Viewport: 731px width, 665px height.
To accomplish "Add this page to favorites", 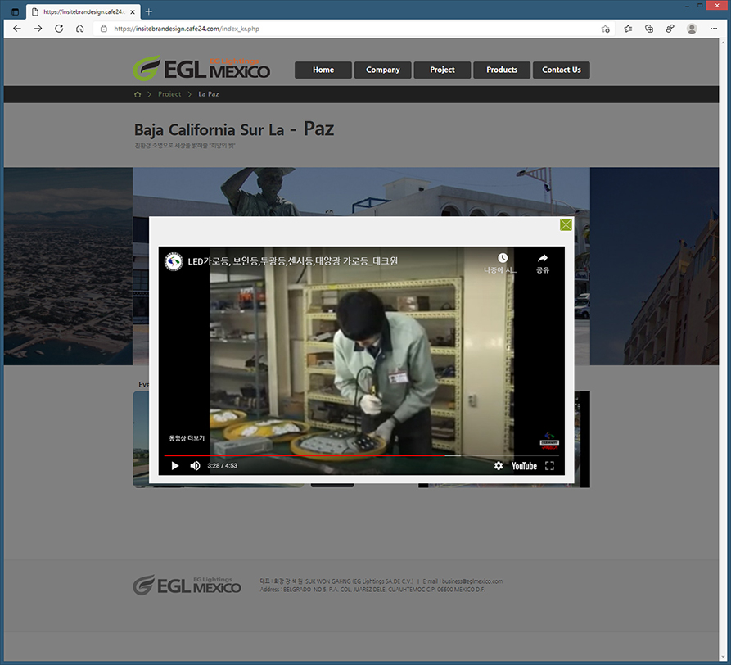I will tap(606, 29).
